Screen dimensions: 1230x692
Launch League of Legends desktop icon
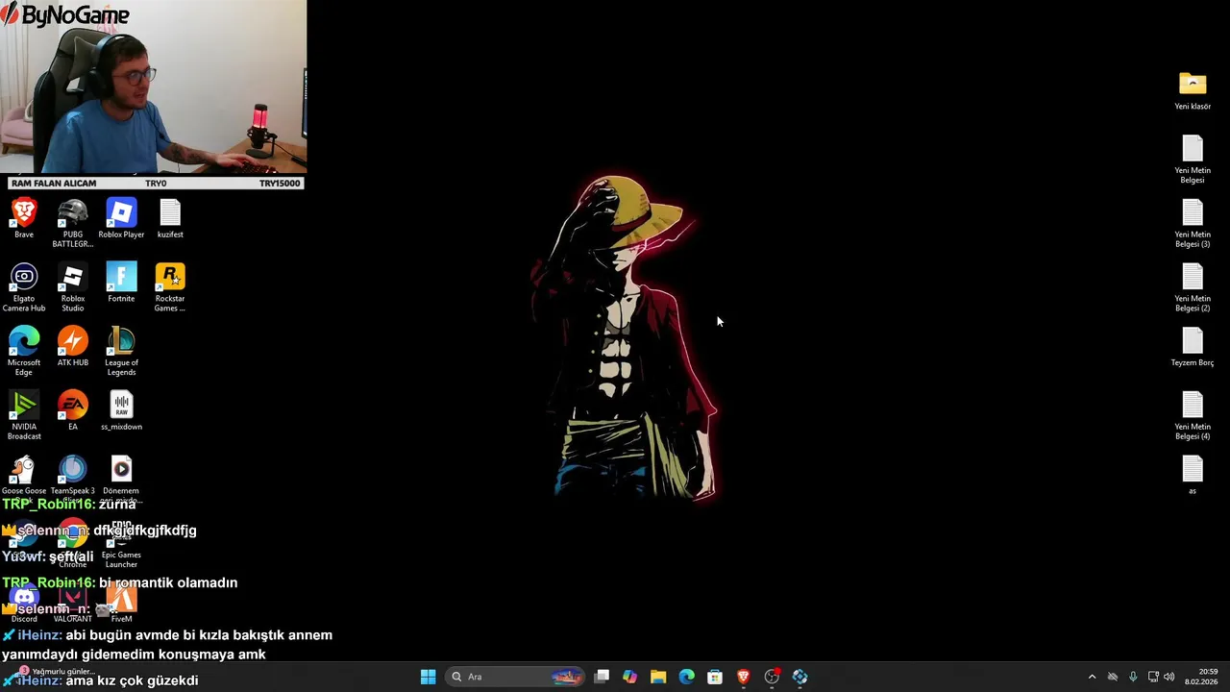(121, 352)
